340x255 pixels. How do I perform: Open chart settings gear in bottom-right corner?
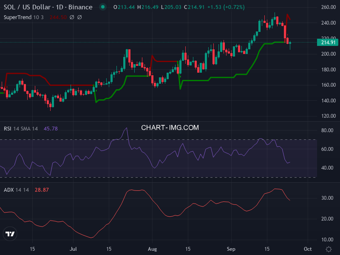[x=329, y=249]
